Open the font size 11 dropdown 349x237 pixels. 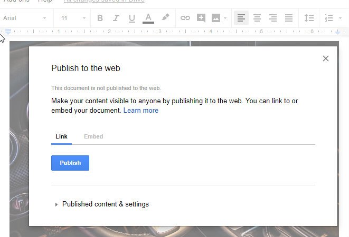tap(73, 18)
